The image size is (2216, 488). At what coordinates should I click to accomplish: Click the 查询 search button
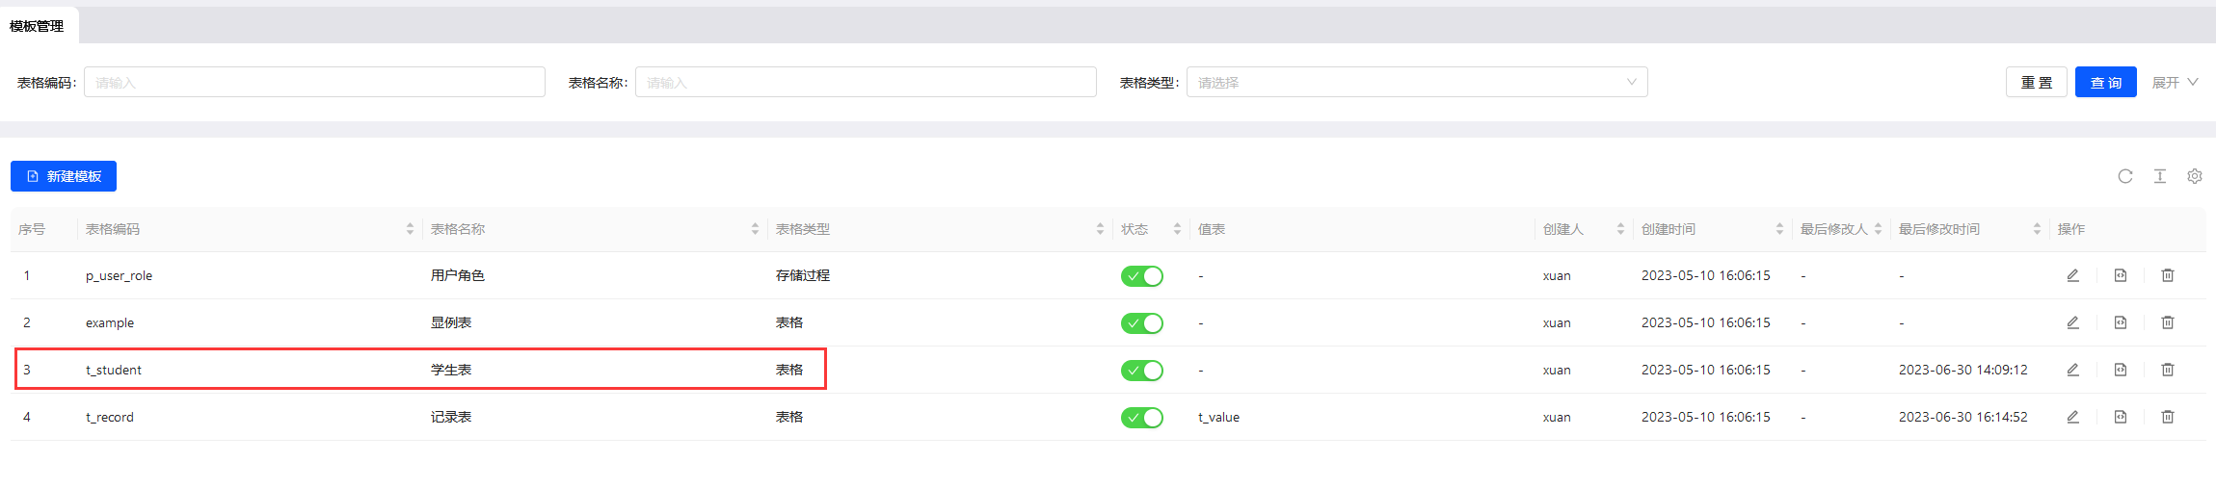[x=2106, y=82]
